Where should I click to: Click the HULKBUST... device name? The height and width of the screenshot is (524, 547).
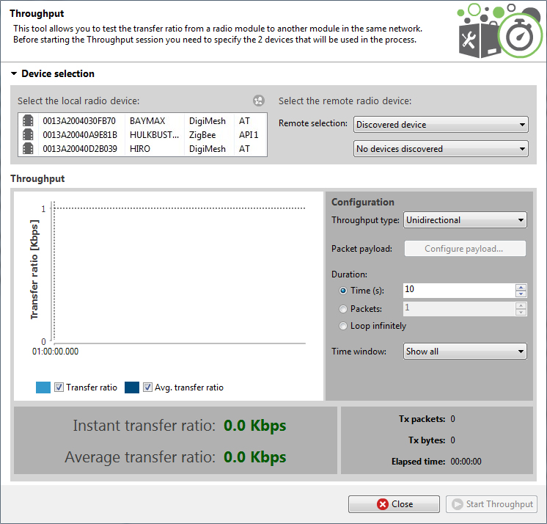[154, 135]
